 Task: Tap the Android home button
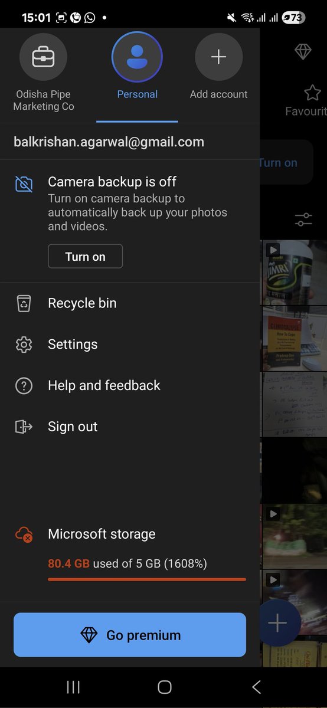pyautogui.click(x=164, y=687)
